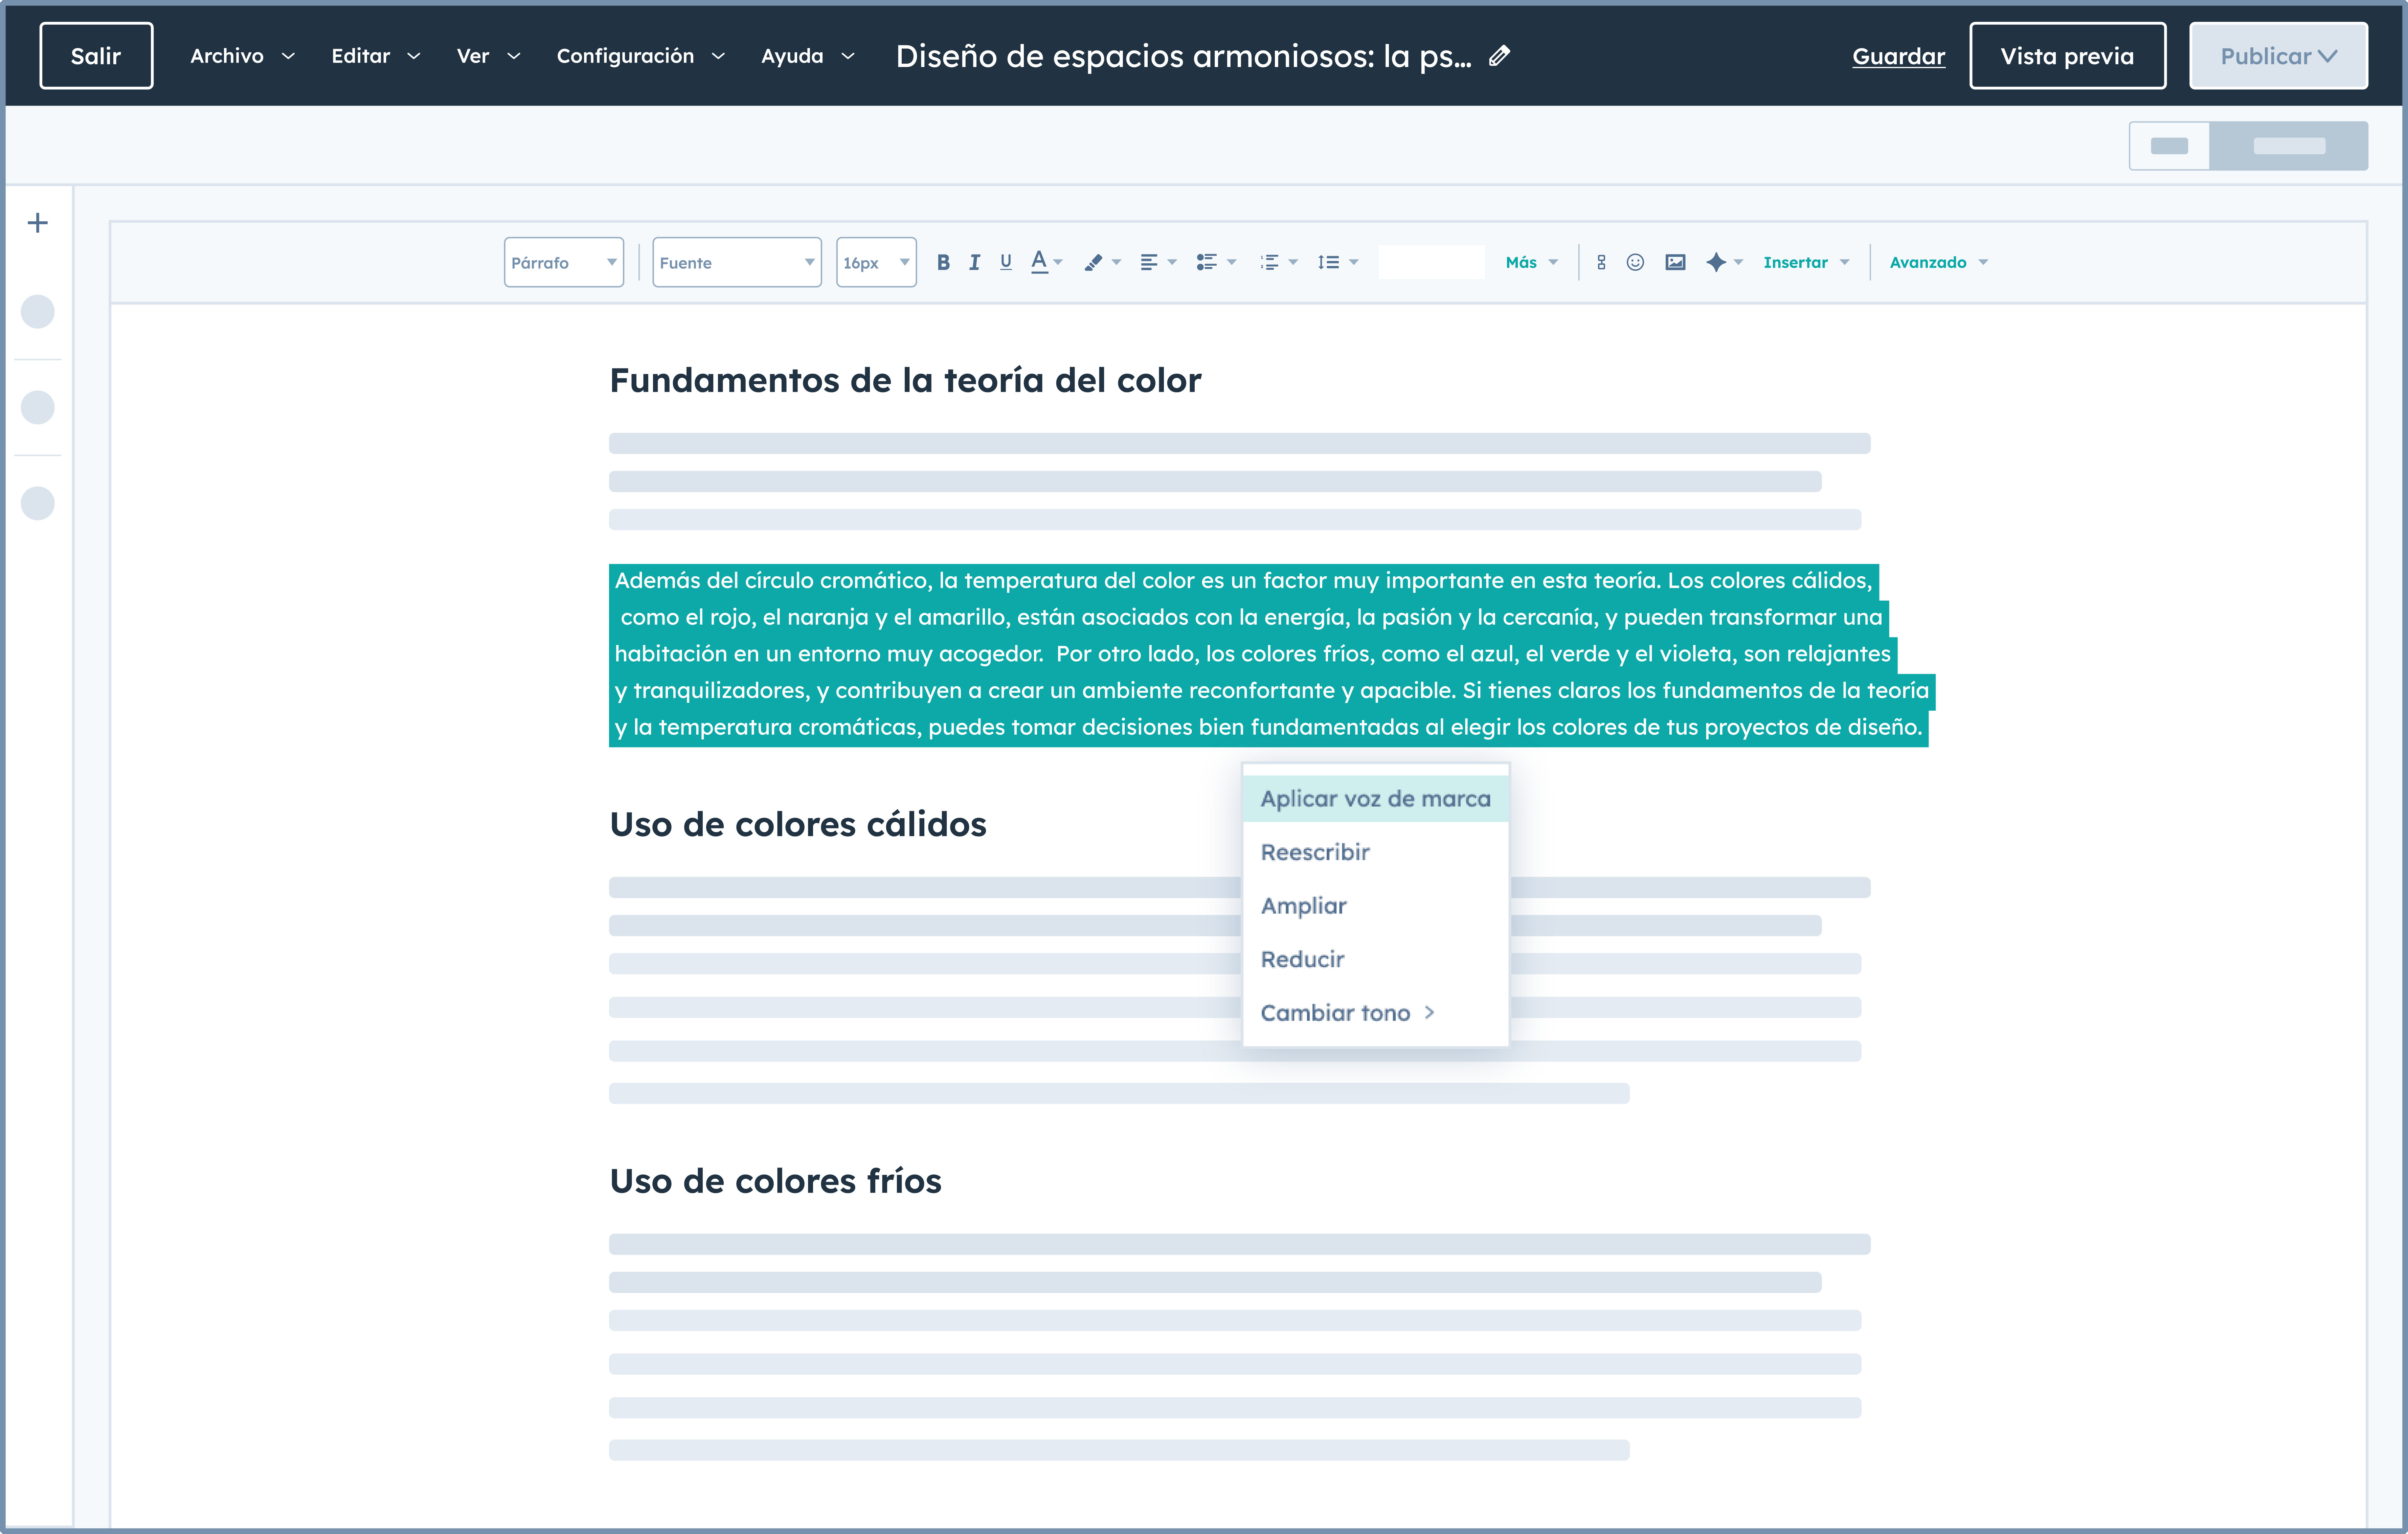The height and width of the screenshot is (1534, 2408).
Task: Click the bulleted list icon
Action: click(1207, 262)
